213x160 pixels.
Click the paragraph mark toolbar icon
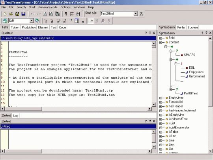66,14
